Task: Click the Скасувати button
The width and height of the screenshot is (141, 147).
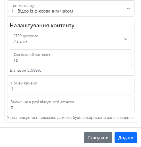Action: tap(98, 138)
